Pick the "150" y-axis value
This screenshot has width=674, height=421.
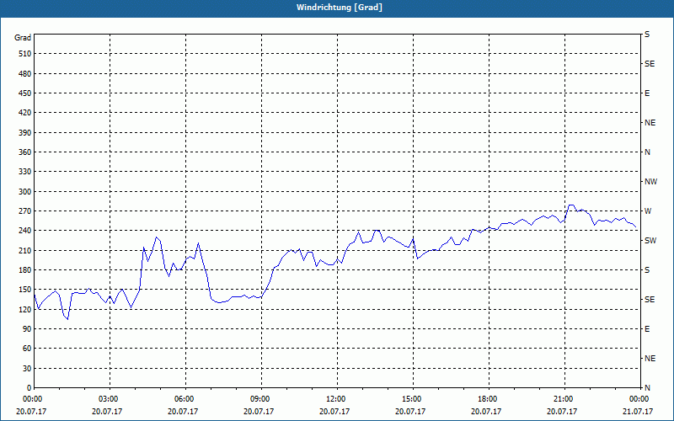pyautogui.click(x=25, y=290)
